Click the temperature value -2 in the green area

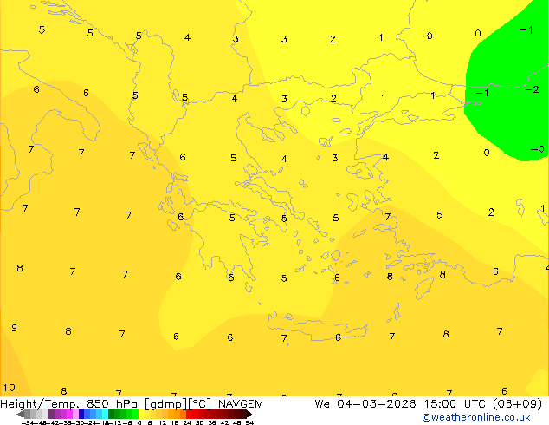533,89
